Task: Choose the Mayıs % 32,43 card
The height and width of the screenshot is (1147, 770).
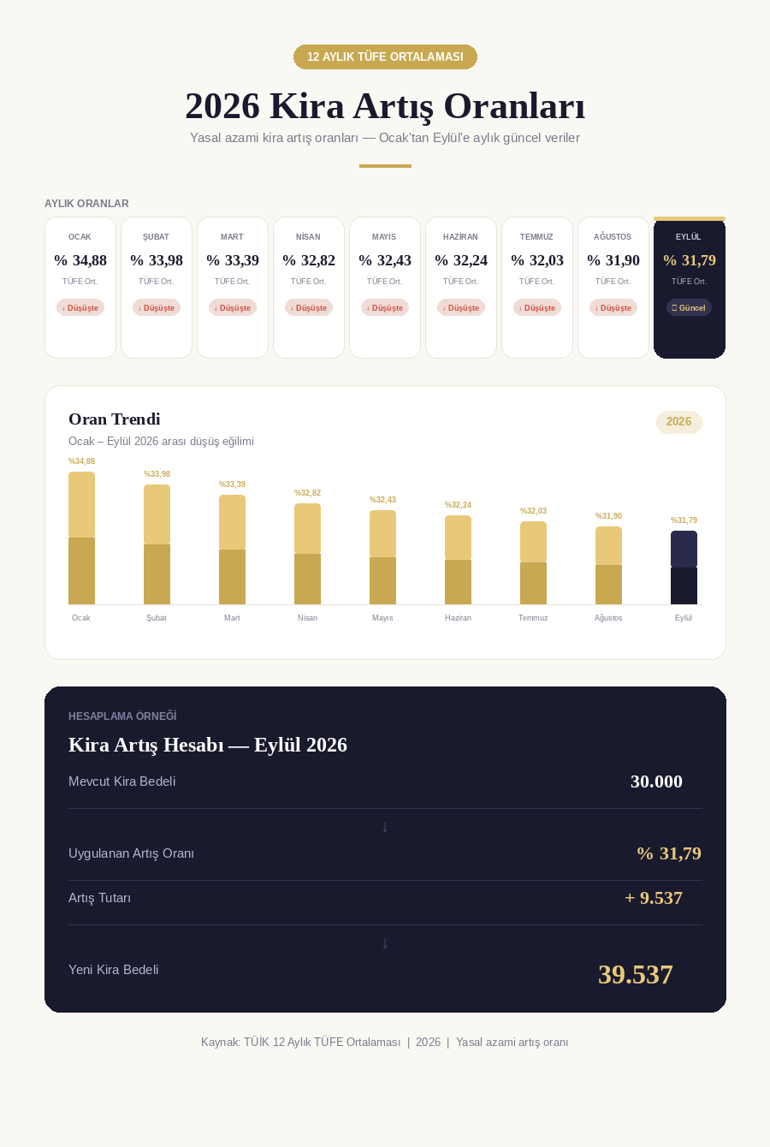Action: 385,288
